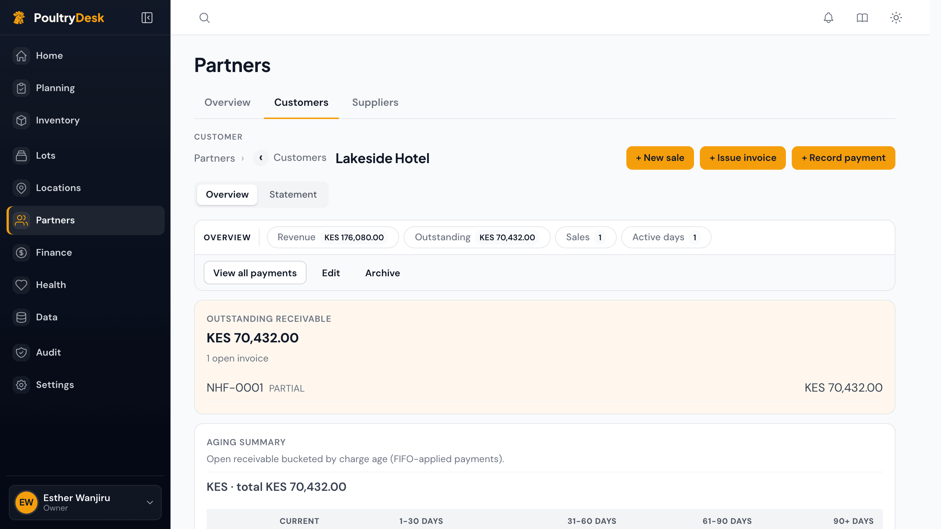Click View all payments
Viewport: 941px width, 529px height.
(255, 273)
